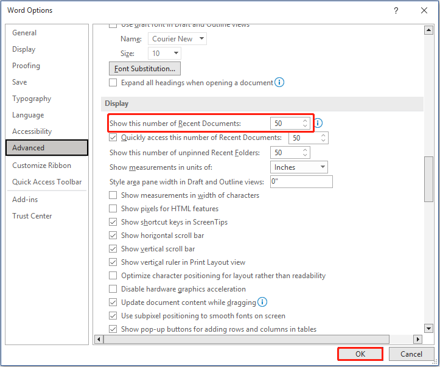Enable Optimize character positioning for layout
The width and height of the screenshot is (440, 367).
(113, 276)
